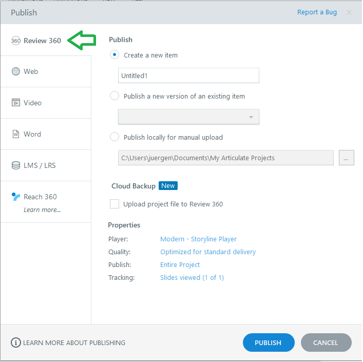
Task: Click the LMS / LRS database icon
Action: pos(16,165)
